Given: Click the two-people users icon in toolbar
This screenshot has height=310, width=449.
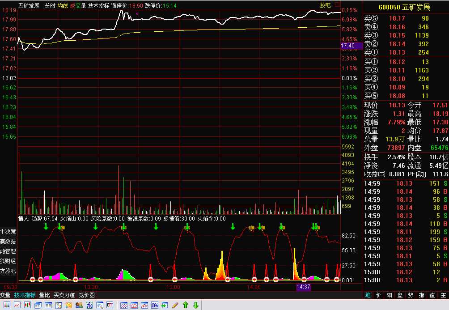Looking at the screenshot, I should [x=79, y=305].
